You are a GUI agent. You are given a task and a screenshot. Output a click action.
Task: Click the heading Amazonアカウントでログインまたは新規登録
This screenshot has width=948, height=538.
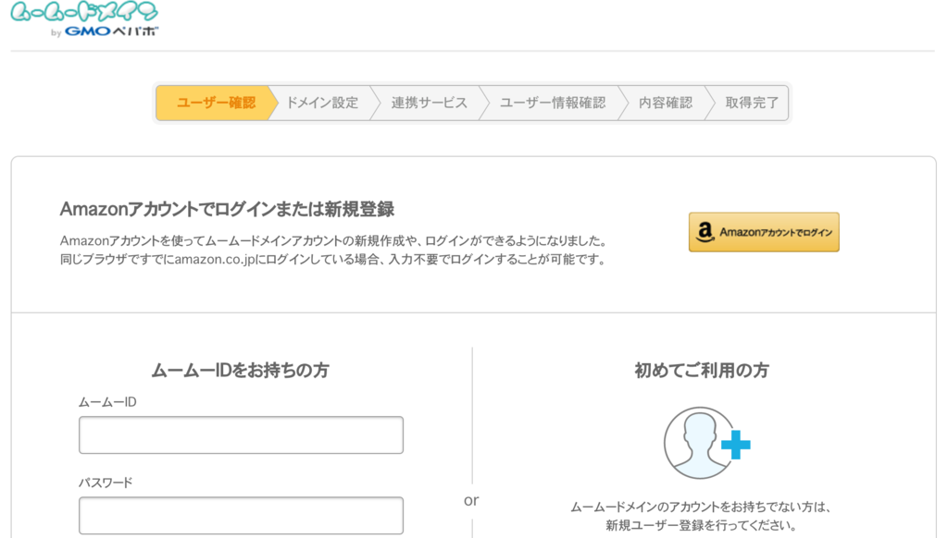pyautogui.click(x=227, y=209)
